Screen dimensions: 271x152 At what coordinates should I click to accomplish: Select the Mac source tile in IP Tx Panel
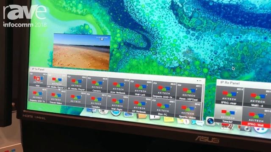[38, 80]
